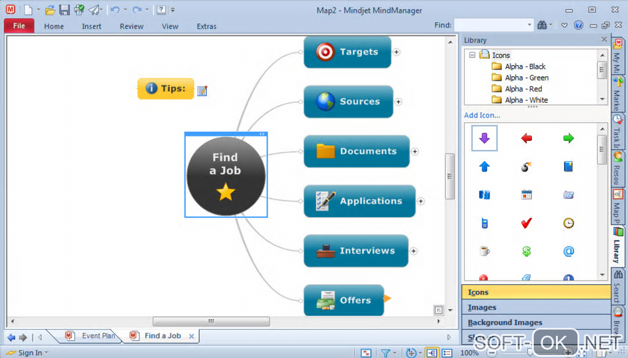The width and height of the screenshot is (628, 358).
Task: Select the red checkmark icon
Action: point(526,223)
